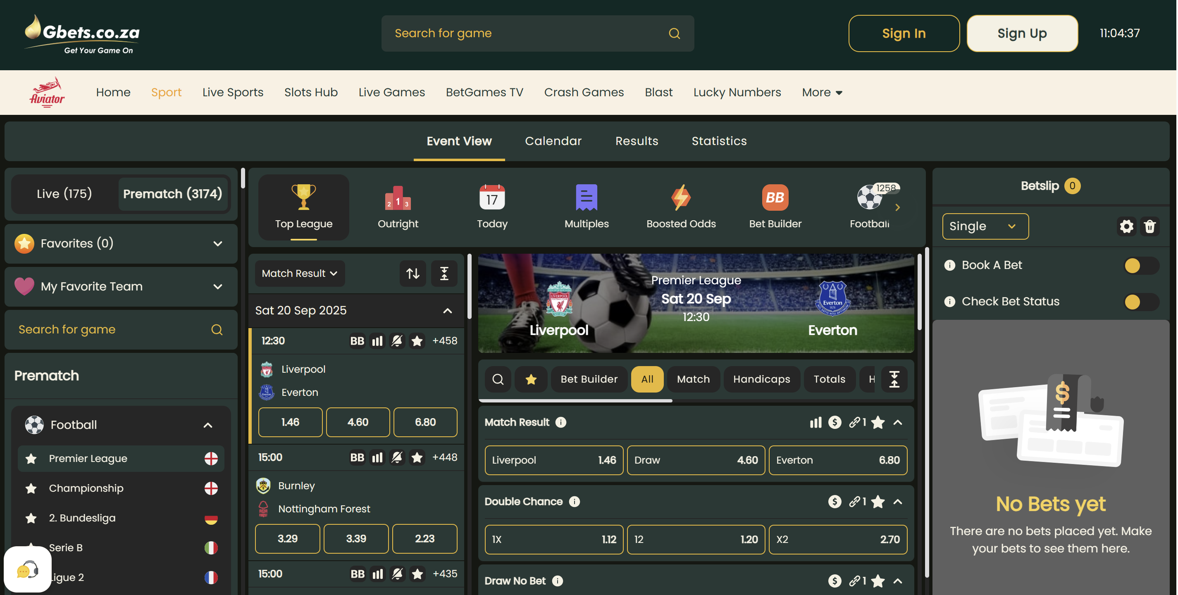The image size is (1178, 595).
Task: Open Live Sports in the navigation
Action: [233, 92]
